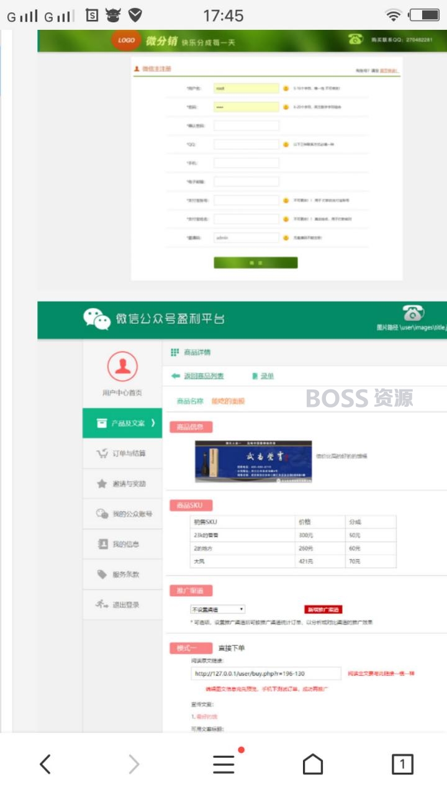Click the hint icon beside username field

point(286,89)
